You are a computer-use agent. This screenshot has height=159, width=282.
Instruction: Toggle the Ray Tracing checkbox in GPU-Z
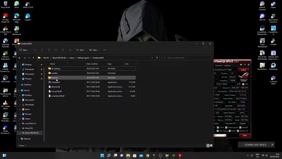tap(218, 131)
